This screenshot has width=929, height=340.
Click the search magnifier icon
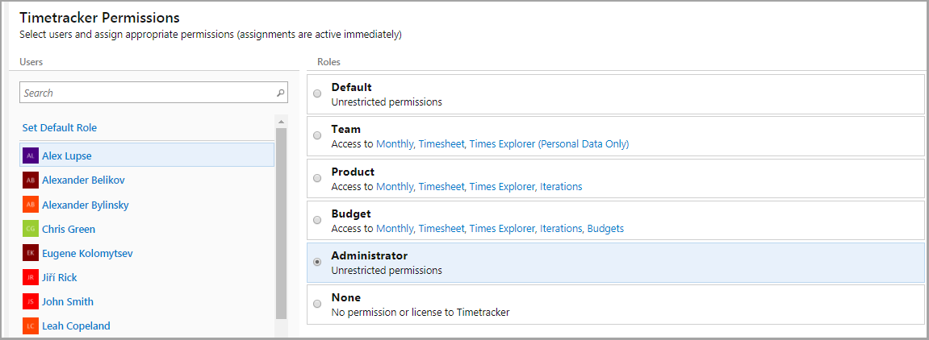[x=280, y=93]
